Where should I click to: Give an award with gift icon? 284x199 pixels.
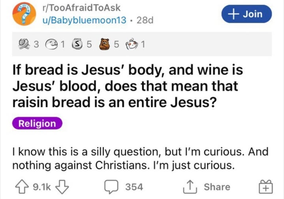[265, 187]
